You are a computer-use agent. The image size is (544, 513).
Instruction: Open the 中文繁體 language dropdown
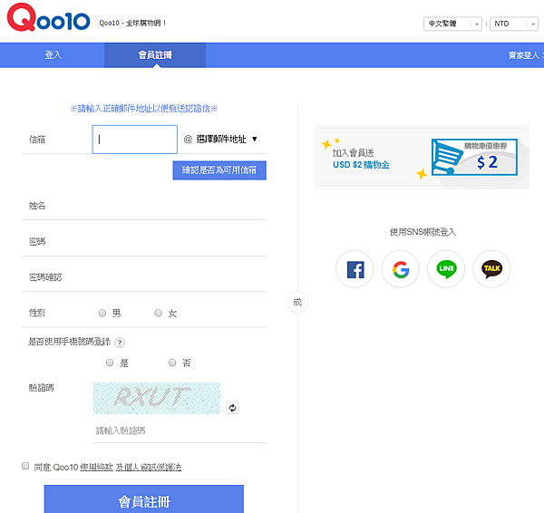point(452,24)
